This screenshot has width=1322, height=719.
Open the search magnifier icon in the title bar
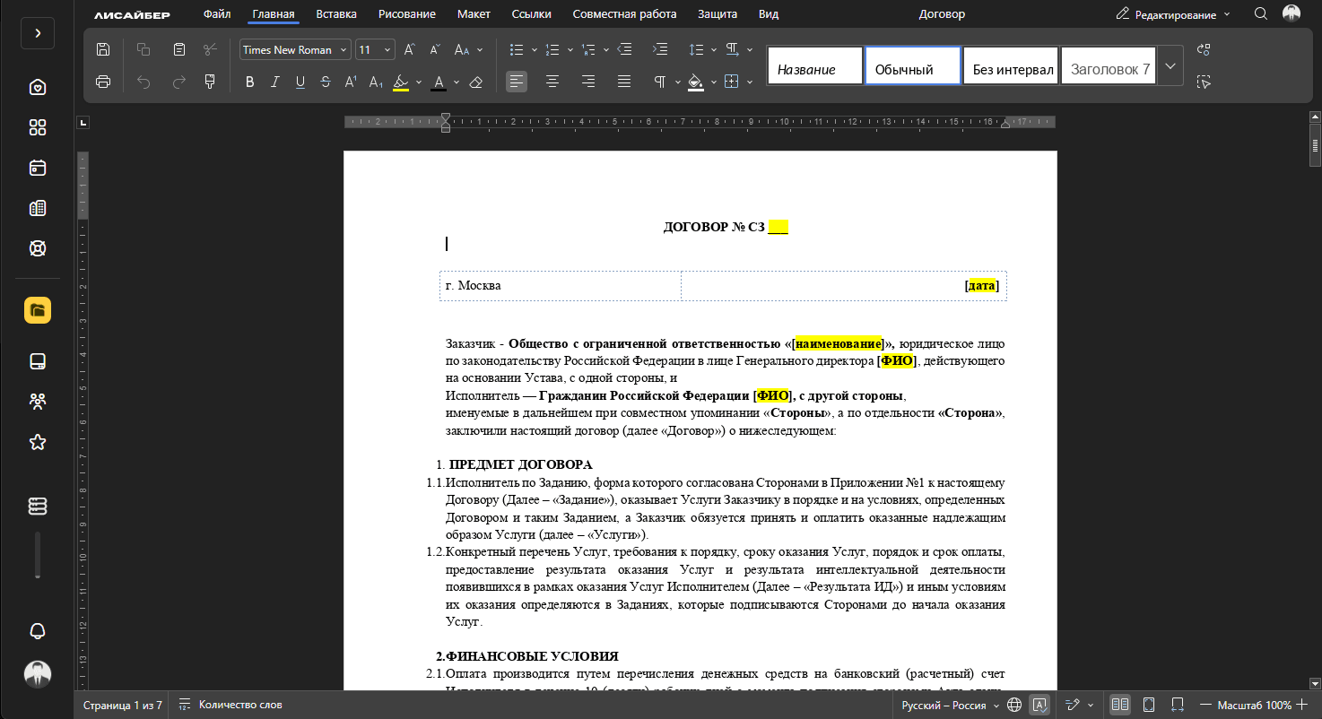click(x=1260, y=13)
